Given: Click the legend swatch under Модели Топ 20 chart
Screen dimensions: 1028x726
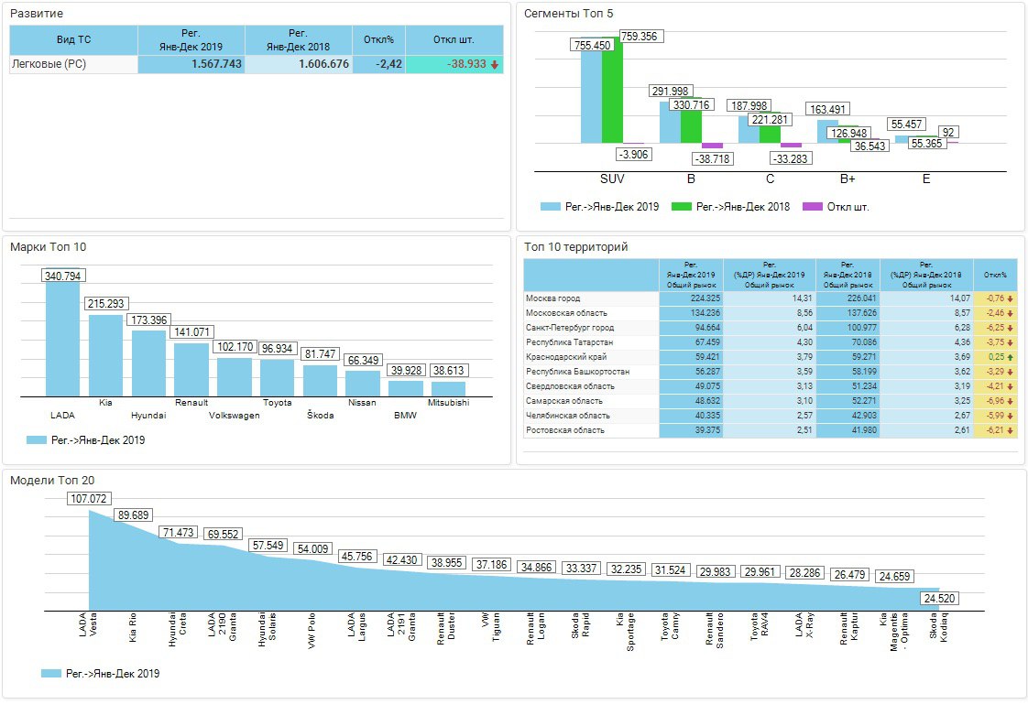Looking at the screenshot, I should 50,674.
